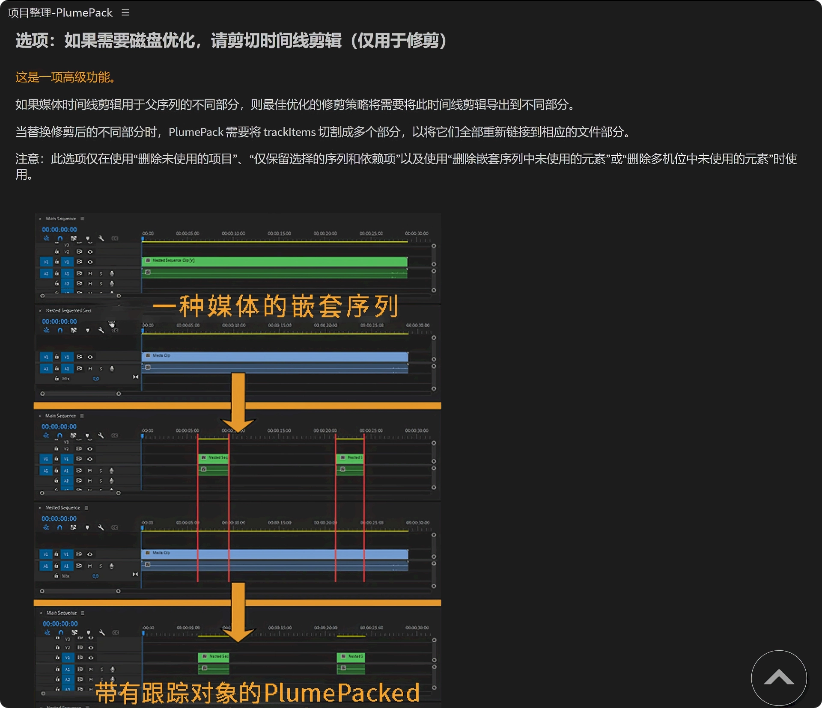Click the scroll-to-top arrow button
This screenshot has height=708, width=822.
[x=779, y=678]
